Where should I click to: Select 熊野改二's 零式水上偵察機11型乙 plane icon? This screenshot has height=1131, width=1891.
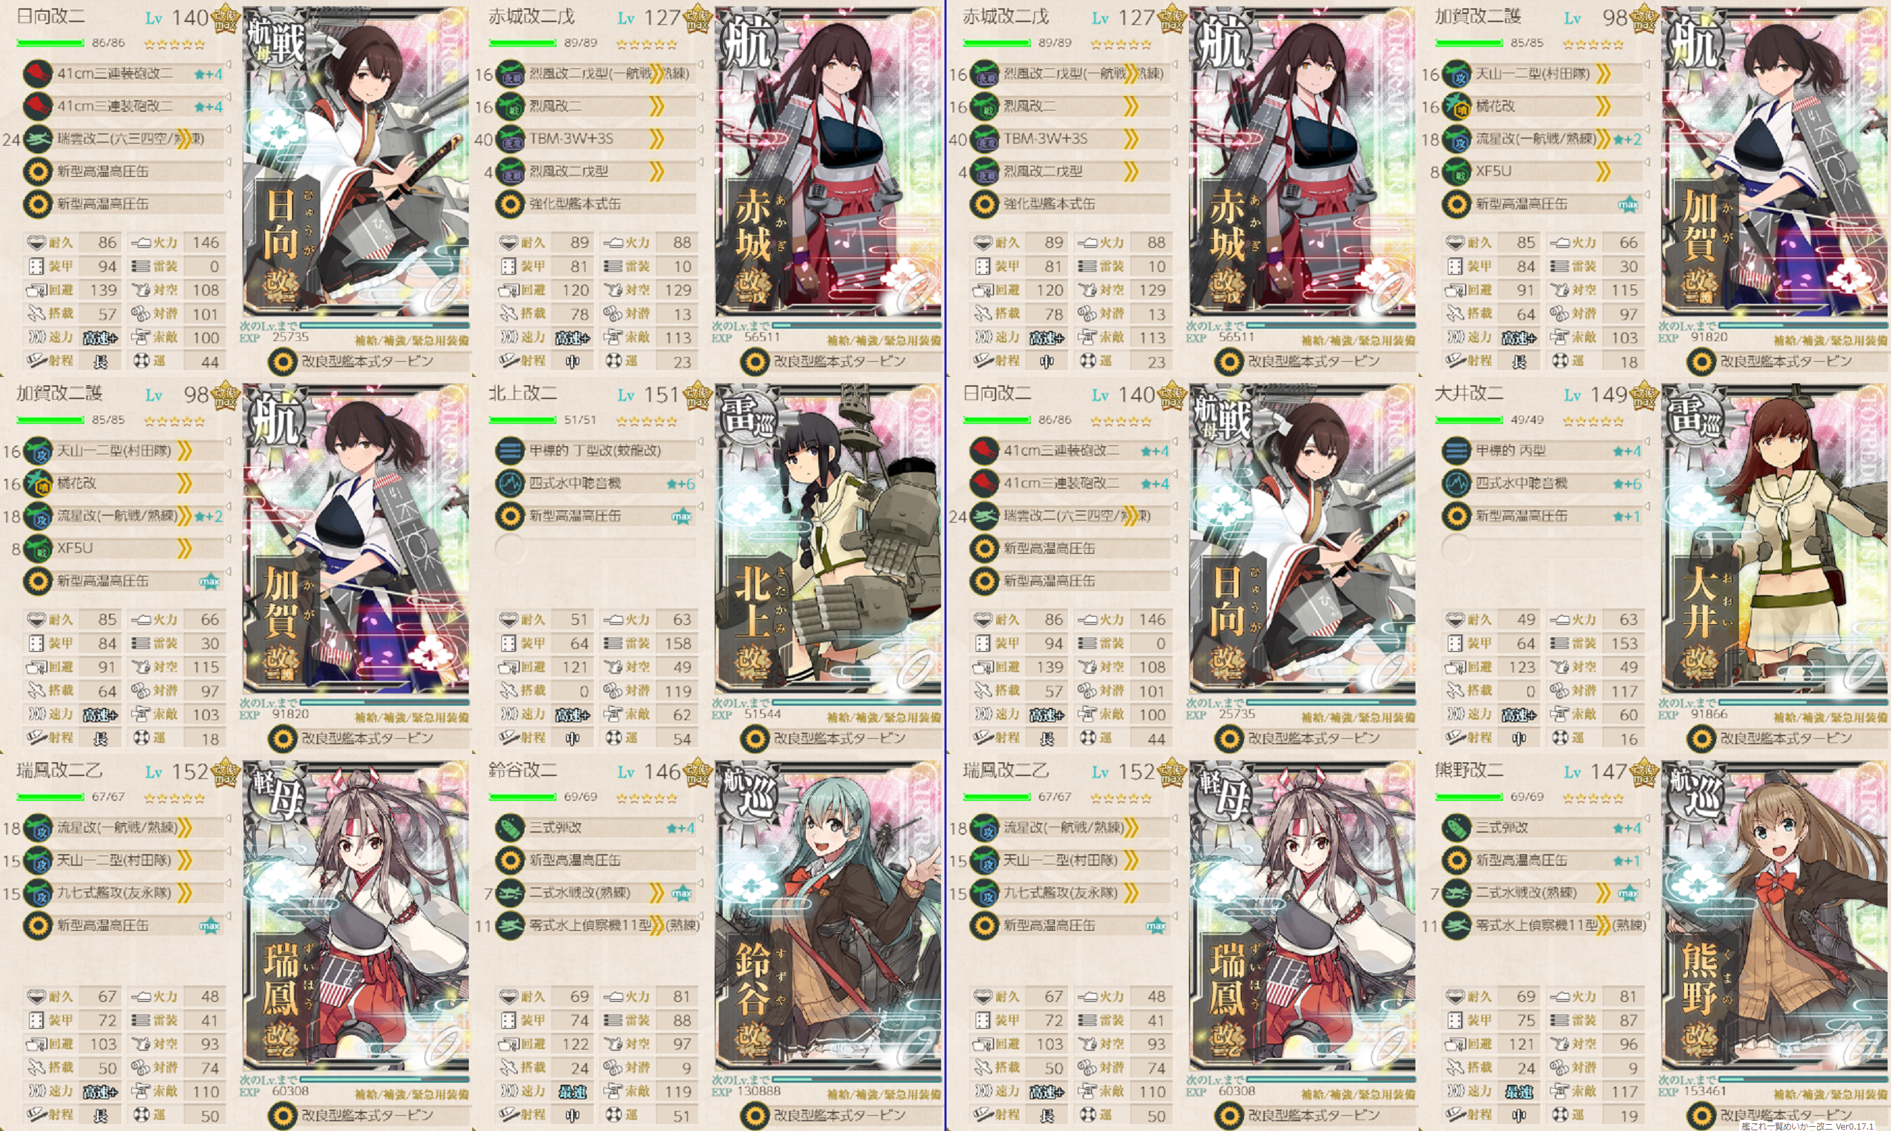(1455, 925)
